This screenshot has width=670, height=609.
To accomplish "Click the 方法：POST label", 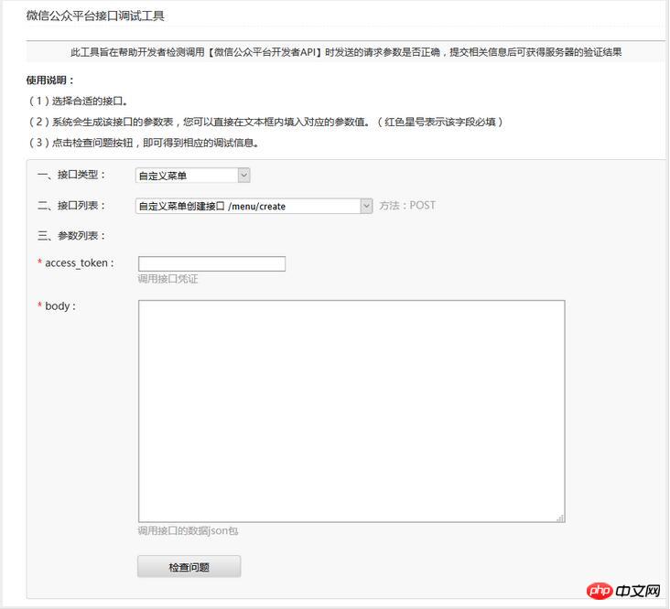I will tap(407, 206).
